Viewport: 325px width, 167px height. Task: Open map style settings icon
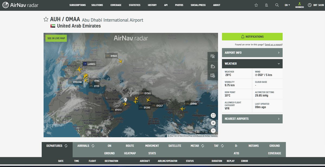213,76
